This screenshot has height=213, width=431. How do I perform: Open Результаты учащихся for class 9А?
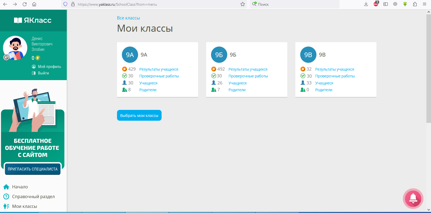[x=159, y=69]
